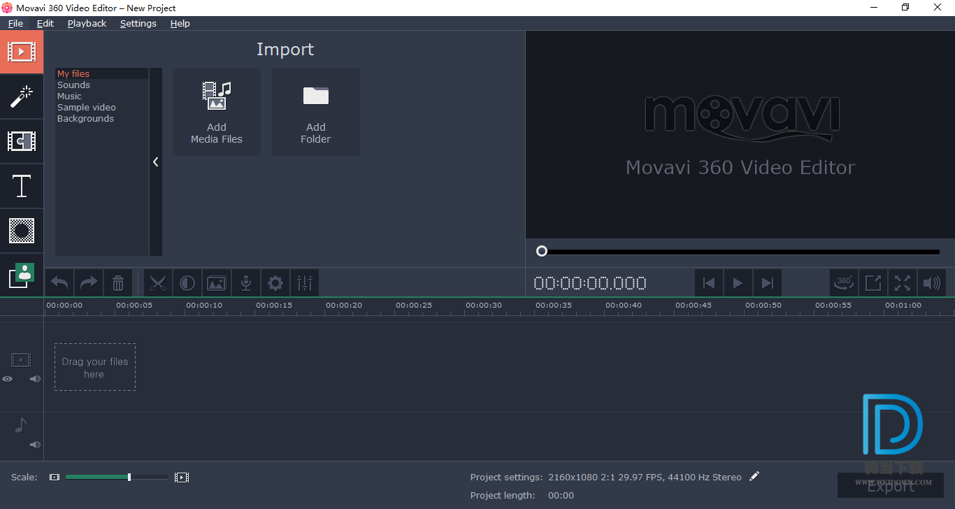Open the Titles text tool
The height and width of the screenshot is (509, 955).
22,187
